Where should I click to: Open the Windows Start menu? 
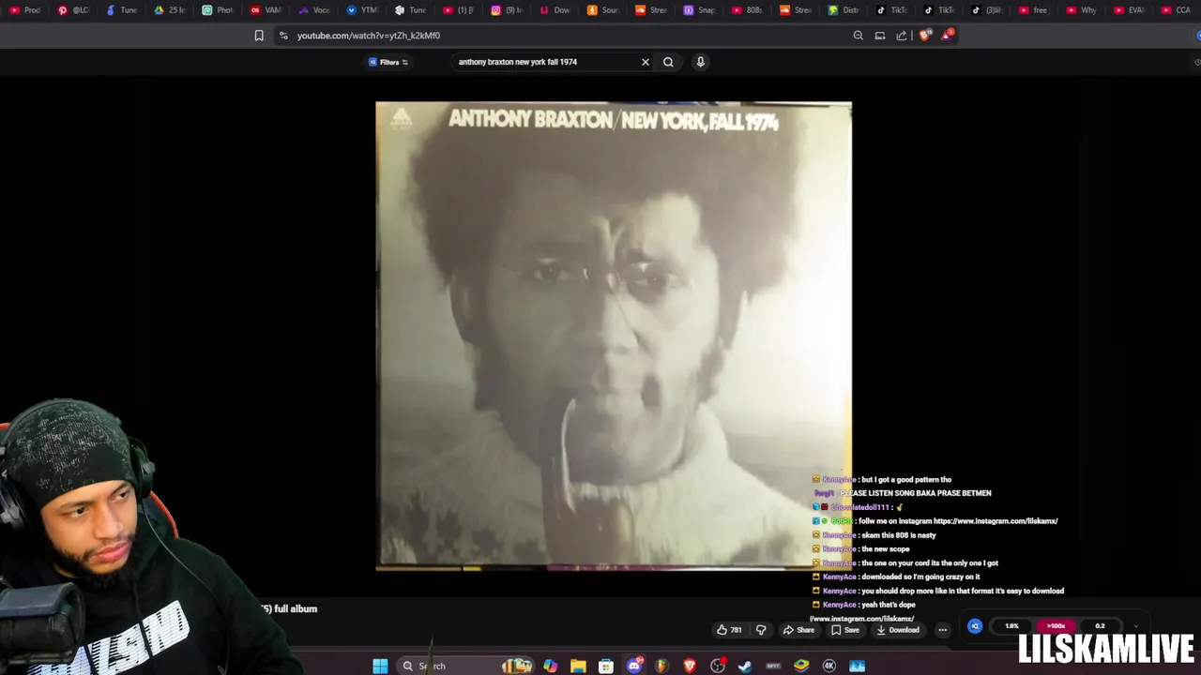coord(380,666)
